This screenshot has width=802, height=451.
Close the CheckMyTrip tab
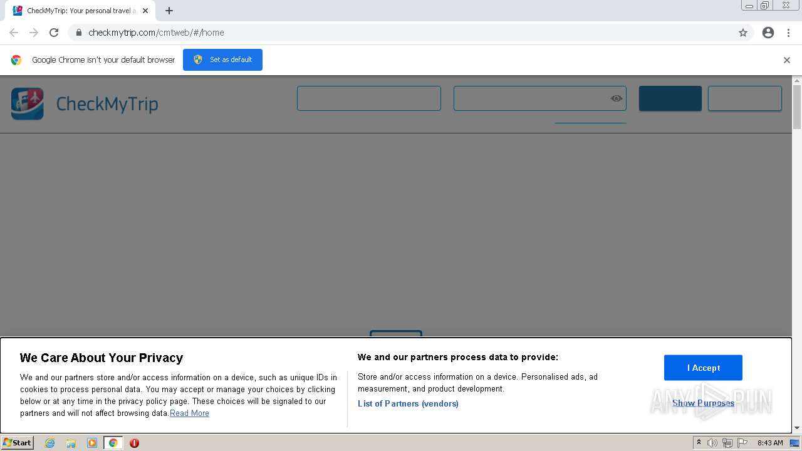coord(145,11)
